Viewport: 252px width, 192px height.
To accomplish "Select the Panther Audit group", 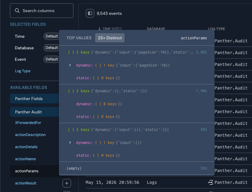I will [34, 112].
